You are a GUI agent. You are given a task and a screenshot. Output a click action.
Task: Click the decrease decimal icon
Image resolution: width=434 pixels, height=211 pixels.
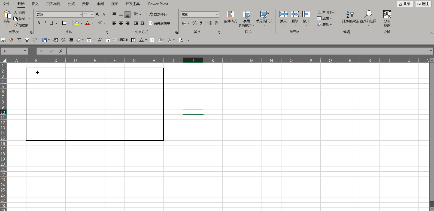coord(216,23)
